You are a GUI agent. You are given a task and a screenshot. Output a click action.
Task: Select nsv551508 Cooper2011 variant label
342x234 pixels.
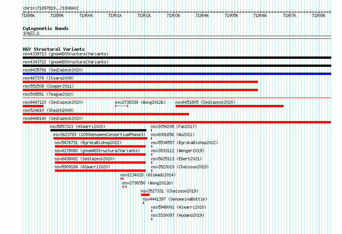pyautogui.click(x=48, y=86)
